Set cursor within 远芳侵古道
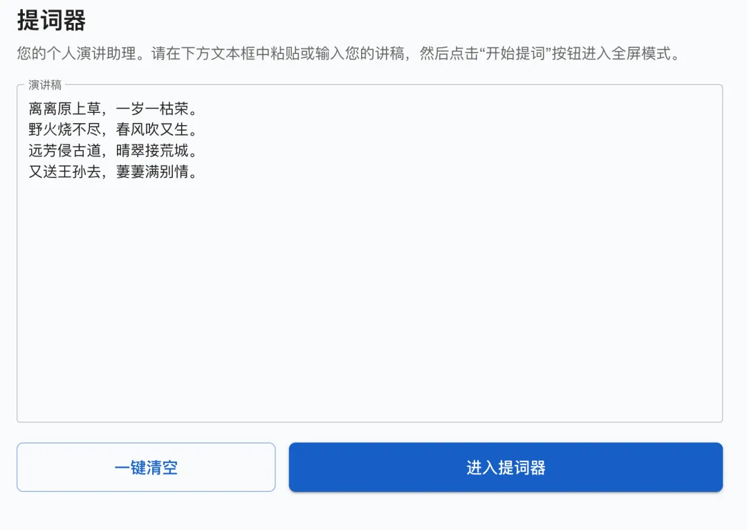The image size is (747, 530). 64,151
